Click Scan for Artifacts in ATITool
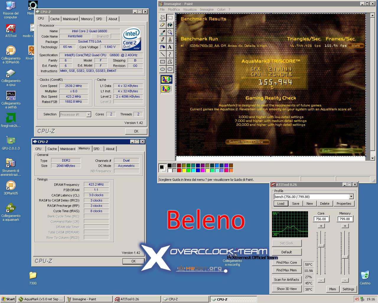This screenshot has height=303, width=378. [x=286, y=280]
